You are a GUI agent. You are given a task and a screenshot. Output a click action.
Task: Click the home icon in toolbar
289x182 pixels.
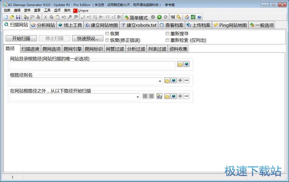(187, 17)
